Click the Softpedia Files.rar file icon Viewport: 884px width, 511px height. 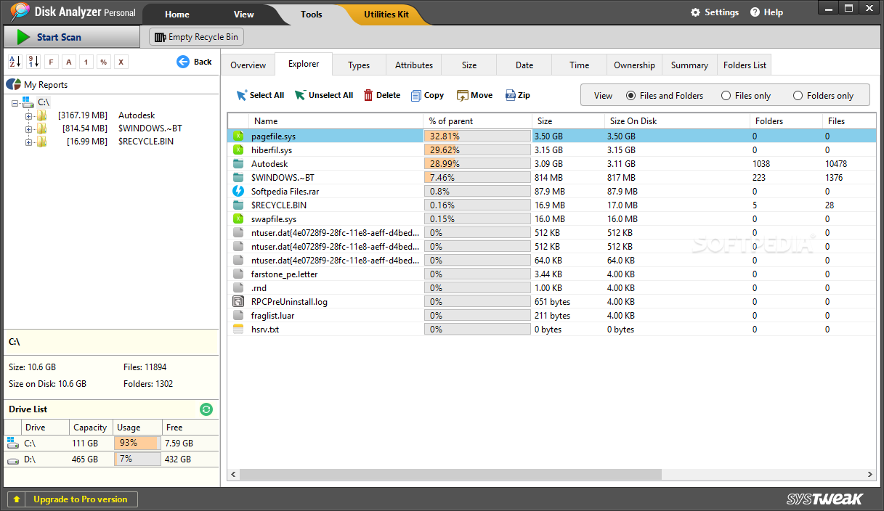click(238, 191)
